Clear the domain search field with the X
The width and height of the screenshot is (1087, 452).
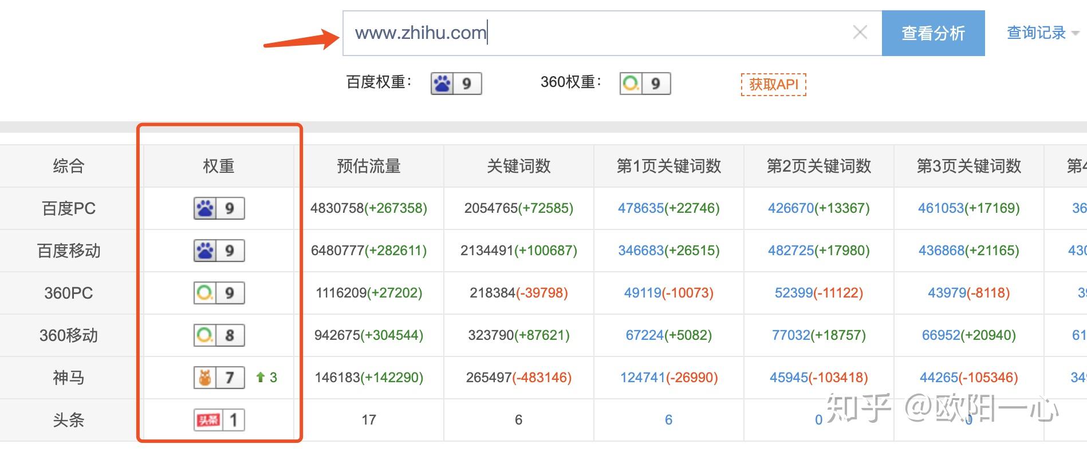[x=860, y=33]
